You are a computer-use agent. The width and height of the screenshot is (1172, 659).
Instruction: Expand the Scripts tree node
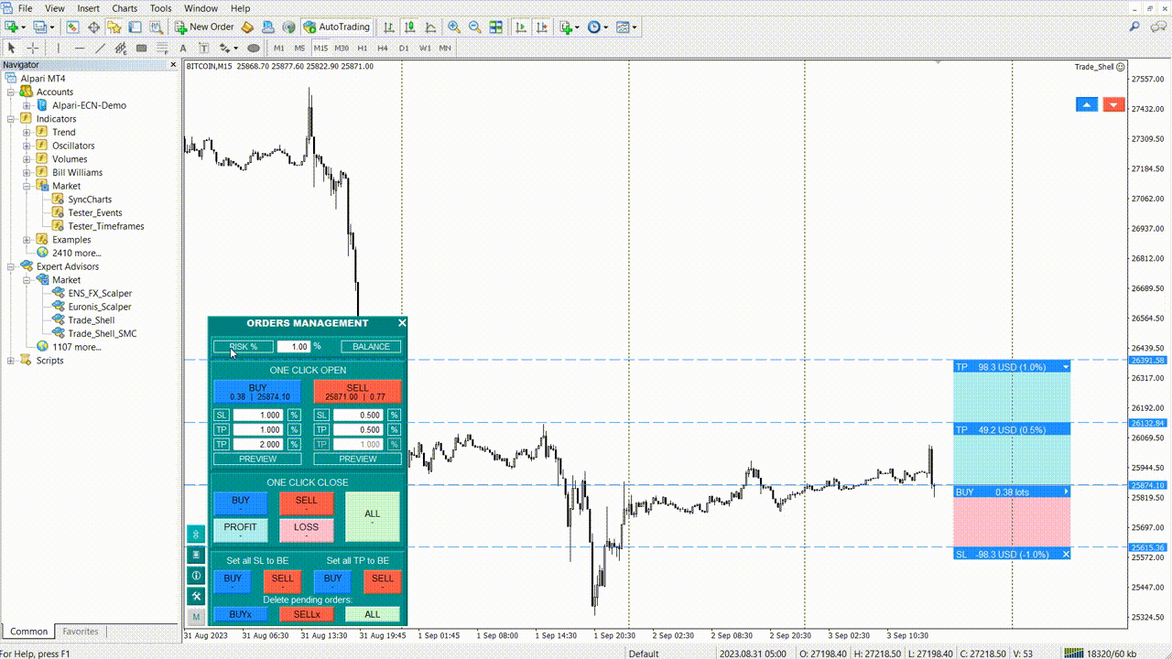(8, 360)
